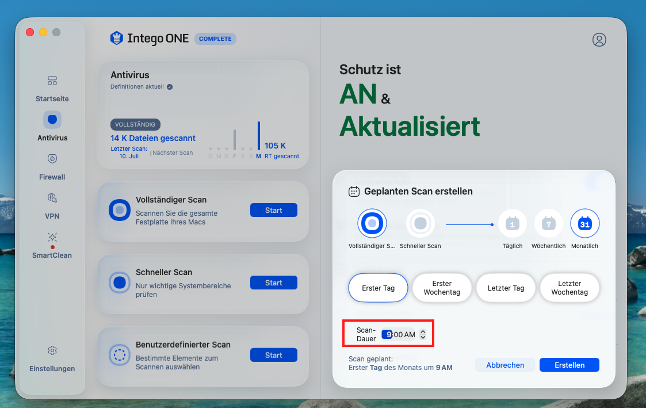Click the VOLLSTÄNDIG tag in Antivirus card
Viewport: 646px width, 408px height.
(135, 124)
